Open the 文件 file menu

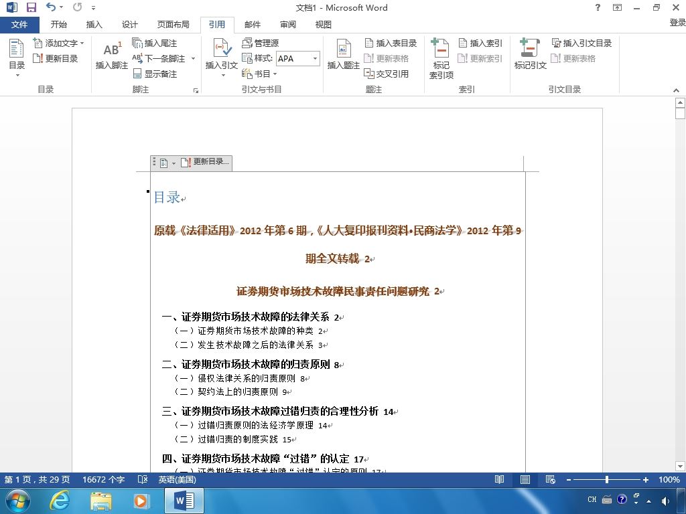(x=19, y=25)
